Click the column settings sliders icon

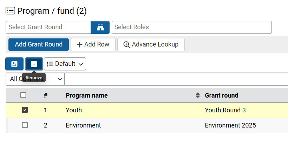click(x=14, y=64)
